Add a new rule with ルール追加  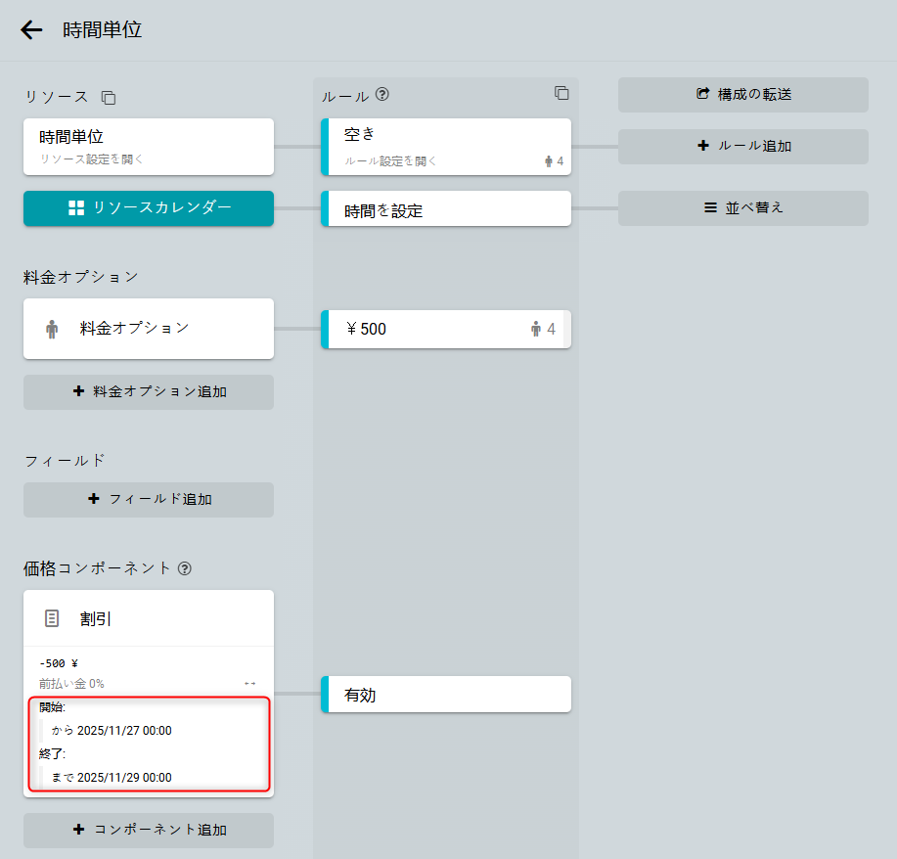coord(742,146)
